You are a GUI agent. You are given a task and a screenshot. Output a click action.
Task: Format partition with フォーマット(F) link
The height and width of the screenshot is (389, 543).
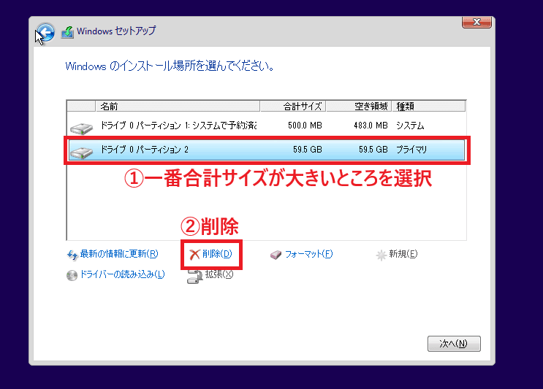pyautogui.click(x=309, y=254)
